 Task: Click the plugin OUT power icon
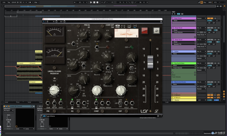click(65, 21)
